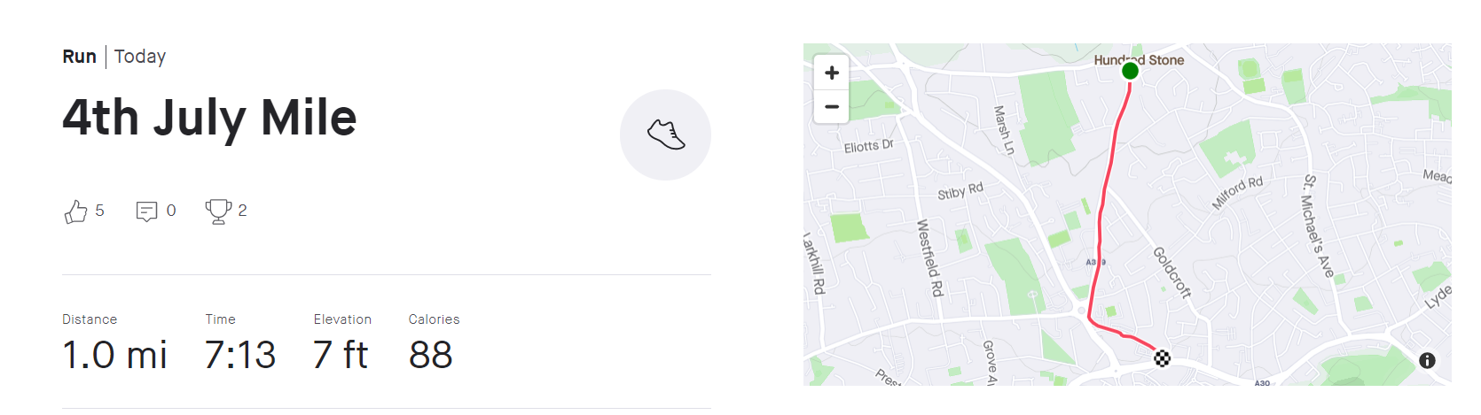Click the checkered finish flag marker

(1163, 357)
